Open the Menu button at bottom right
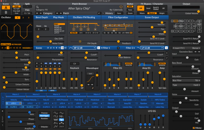Screen dimensions: 204x130 coord(197,128)
